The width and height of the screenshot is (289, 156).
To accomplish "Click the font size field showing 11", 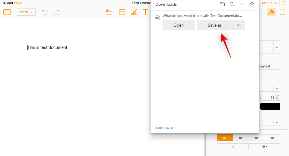I will click(x=268, y=97).
